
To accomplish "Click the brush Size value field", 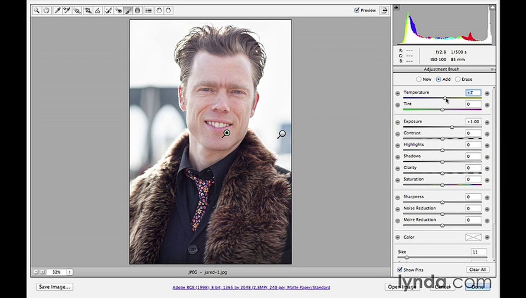I will [478, 252].
